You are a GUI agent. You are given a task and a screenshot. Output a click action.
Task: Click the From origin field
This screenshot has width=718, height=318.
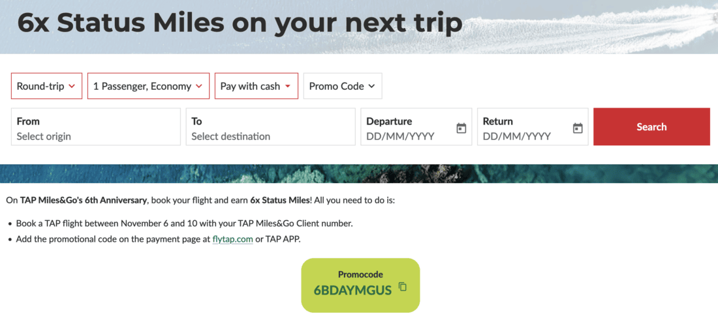coord(95,127)
